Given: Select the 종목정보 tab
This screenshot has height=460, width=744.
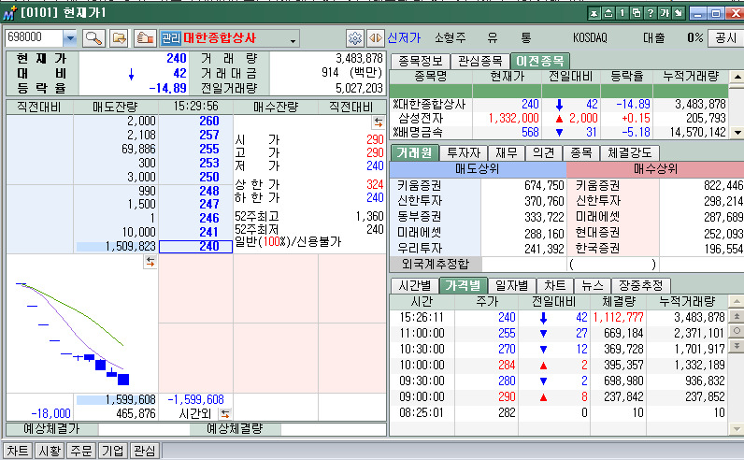Looking at the screenshot, I should coord(420,61).
